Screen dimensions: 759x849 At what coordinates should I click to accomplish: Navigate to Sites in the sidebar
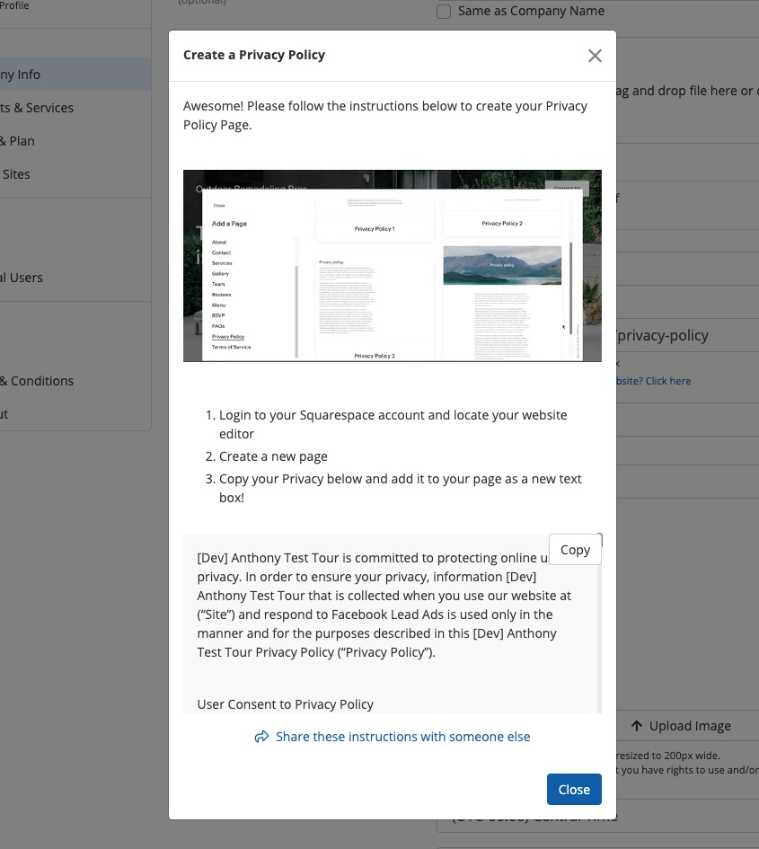click(x=16, y=174)
